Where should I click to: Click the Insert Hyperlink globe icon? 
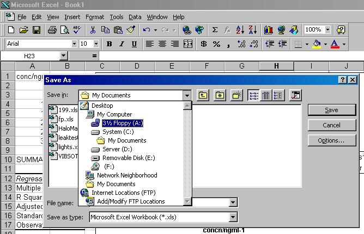[186, 30]
